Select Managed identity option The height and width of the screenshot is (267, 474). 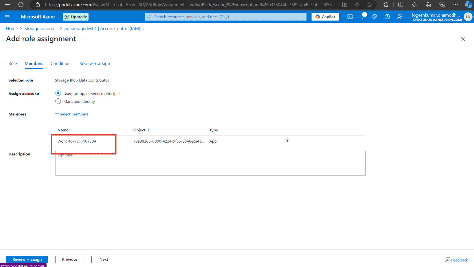(x=58, y=101)
